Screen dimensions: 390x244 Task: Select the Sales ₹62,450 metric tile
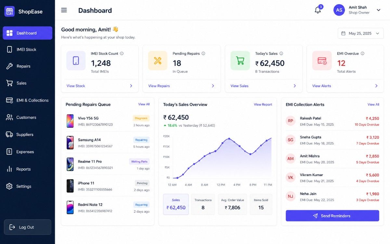pyautogui.click(x=176, y=204)
